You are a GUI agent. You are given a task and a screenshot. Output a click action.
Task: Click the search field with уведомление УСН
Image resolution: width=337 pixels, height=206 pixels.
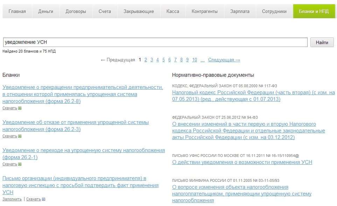[x=155, y=42]
